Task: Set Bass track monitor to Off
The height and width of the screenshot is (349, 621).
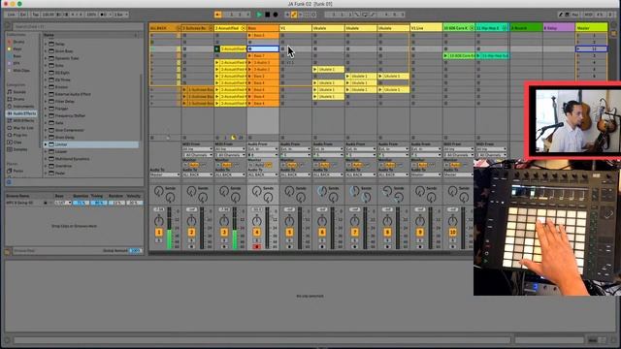Action: [269, 165]
